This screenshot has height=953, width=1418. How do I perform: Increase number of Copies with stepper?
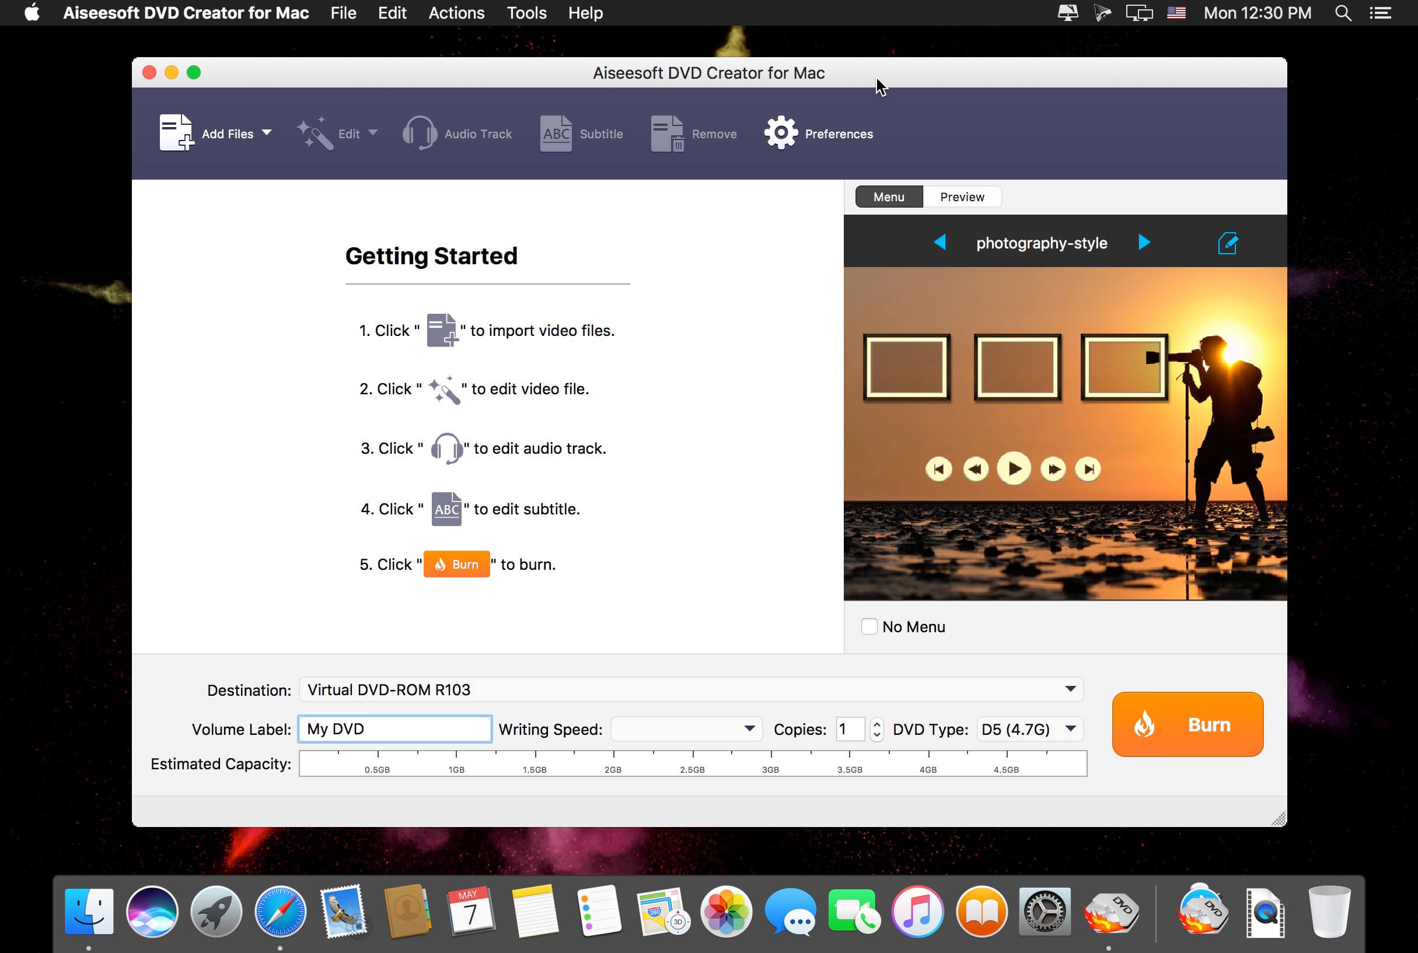tap(876, 723)
